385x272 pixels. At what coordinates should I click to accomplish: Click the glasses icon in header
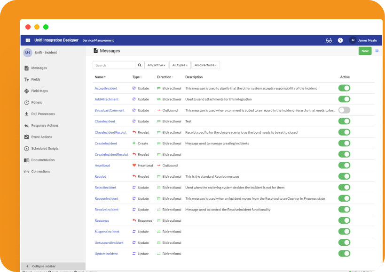pyautogui.click(x=329, y=40)
